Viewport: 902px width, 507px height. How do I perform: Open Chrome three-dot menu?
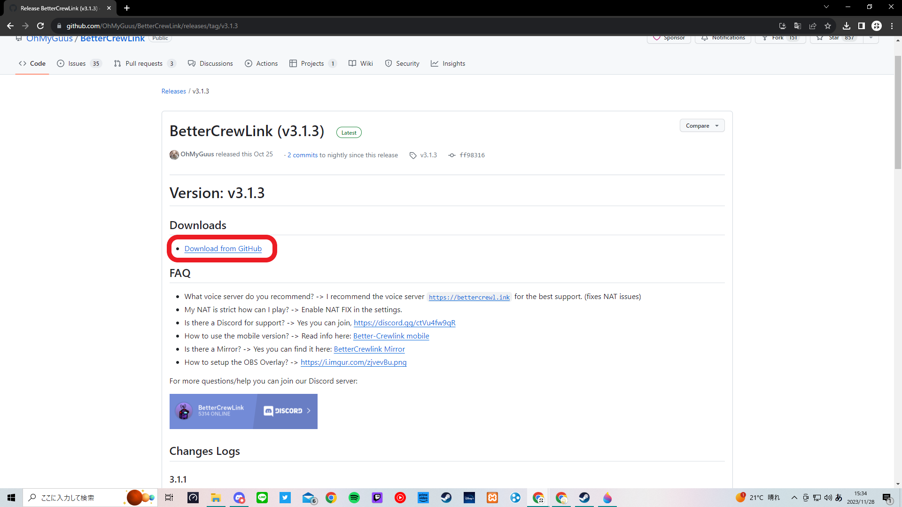tap(892, 26)
